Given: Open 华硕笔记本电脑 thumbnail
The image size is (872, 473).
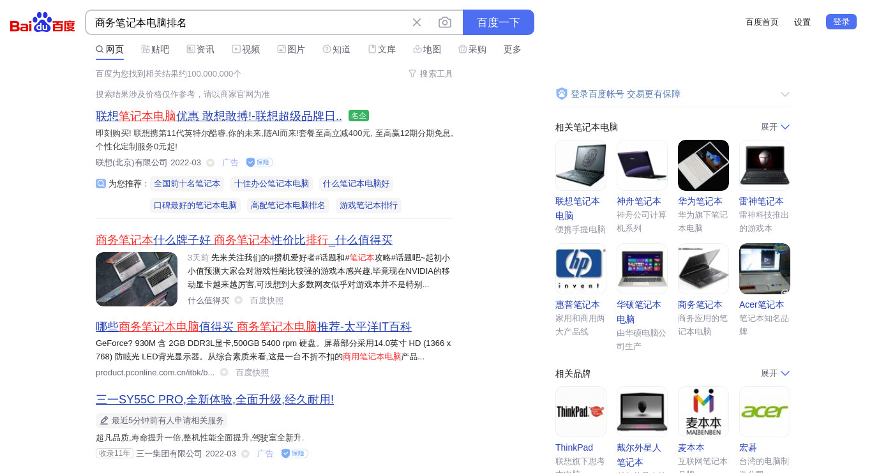Looking at the screenshot, I should (x=642, y=269).
